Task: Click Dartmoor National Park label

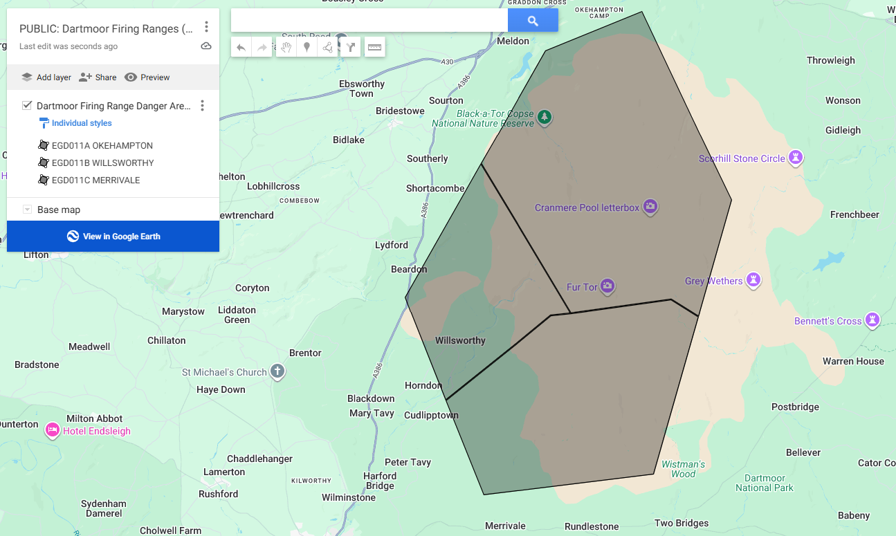Action: click(x=765, y=483)
